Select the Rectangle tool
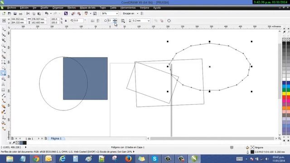 pos(3,62)
